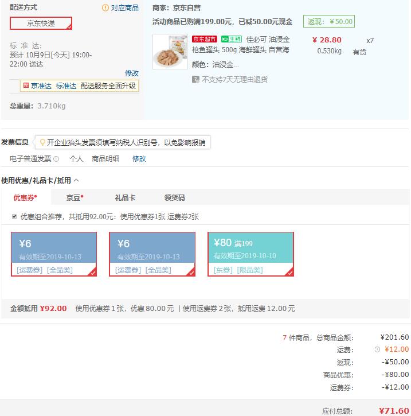Click the 有货 stock status text
Screen dimensions: 411x416
tap(359, 52)
